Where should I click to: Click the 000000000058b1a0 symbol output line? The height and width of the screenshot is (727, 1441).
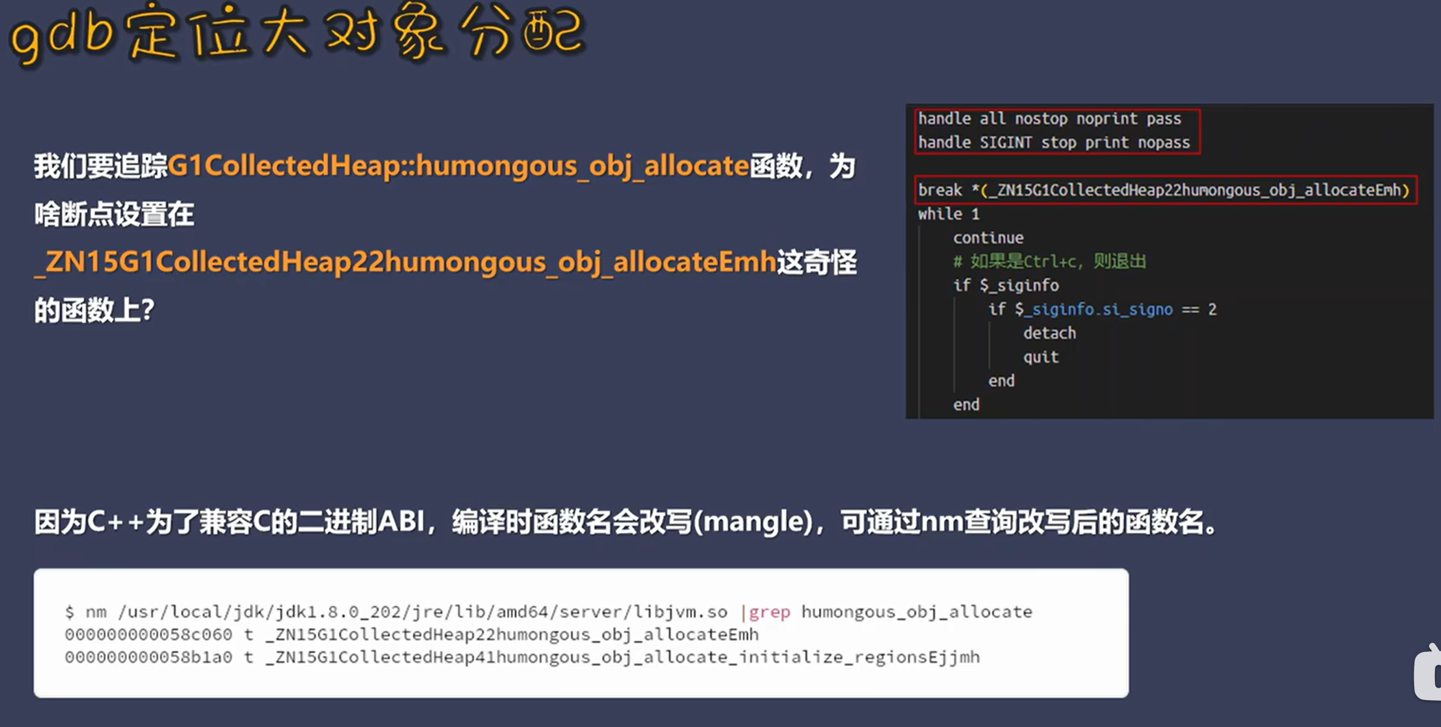pos(521,657)
